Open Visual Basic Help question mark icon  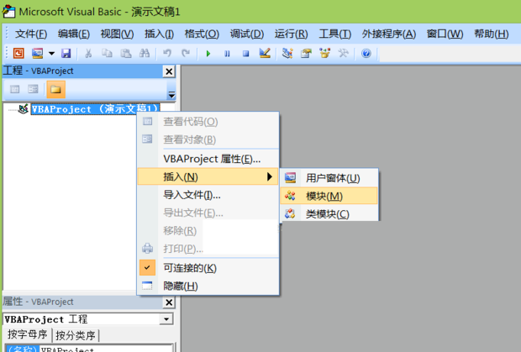366,53
